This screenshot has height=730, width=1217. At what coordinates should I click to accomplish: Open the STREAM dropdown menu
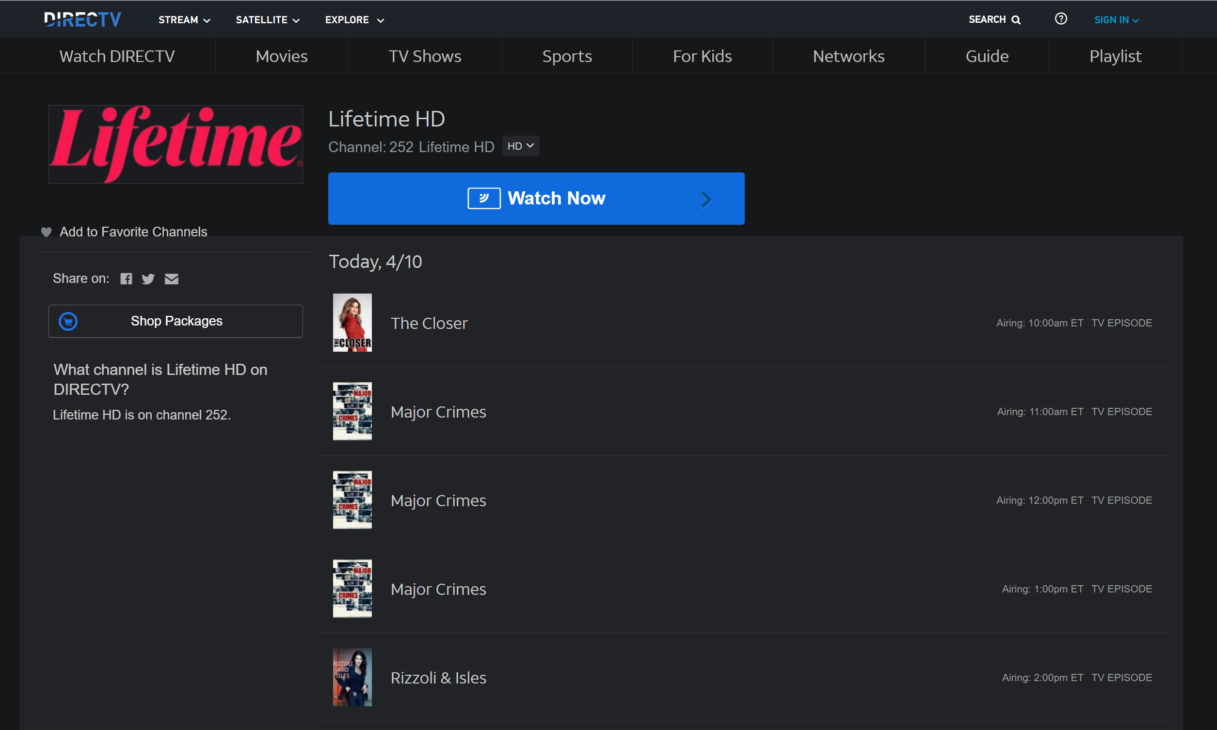[184, 20]
